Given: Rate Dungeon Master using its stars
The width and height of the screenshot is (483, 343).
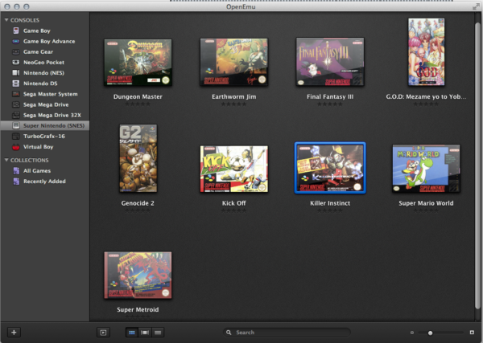Looking at the screenshot, I should pyautogui.click(x=138, y=104).
